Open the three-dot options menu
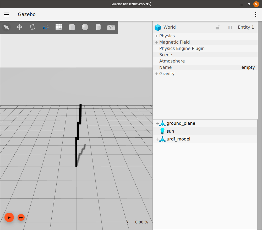This screenshot has width=262, height=230. tap(255, 14)
